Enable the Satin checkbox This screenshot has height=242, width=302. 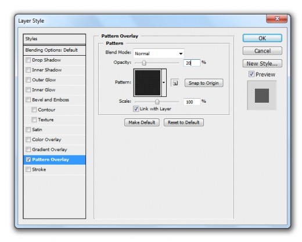coord(28,129)
